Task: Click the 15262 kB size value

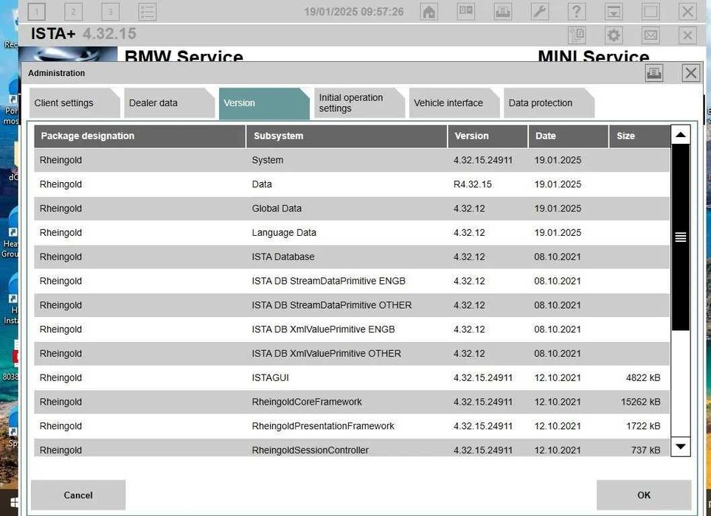Action: click(x=640, y=402)
